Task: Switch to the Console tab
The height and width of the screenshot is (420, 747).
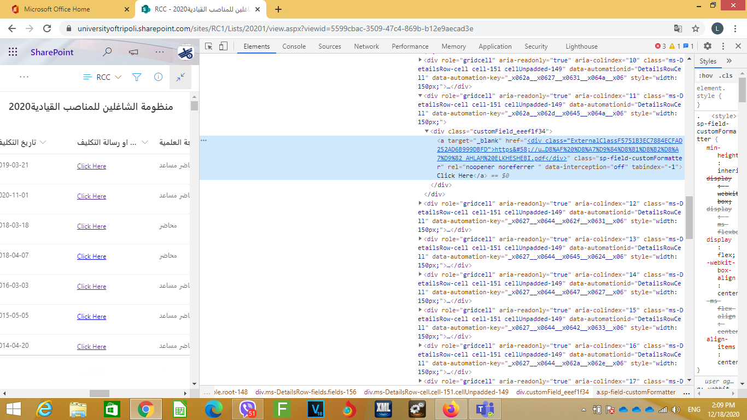Action: point(294,46)
